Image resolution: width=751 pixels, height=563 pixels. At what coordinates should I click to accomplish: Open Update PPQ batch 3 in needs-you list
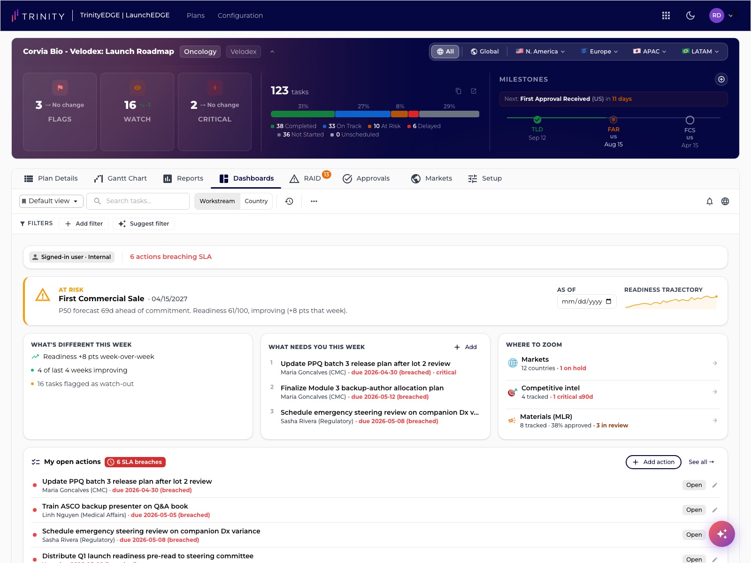(365, 364)
